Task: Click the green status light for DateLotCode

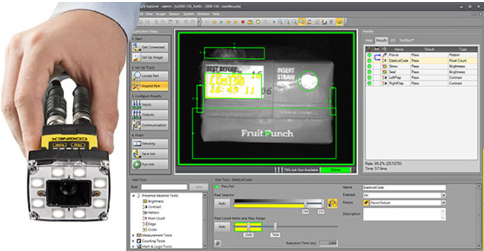Action: (x=369, y=61)
